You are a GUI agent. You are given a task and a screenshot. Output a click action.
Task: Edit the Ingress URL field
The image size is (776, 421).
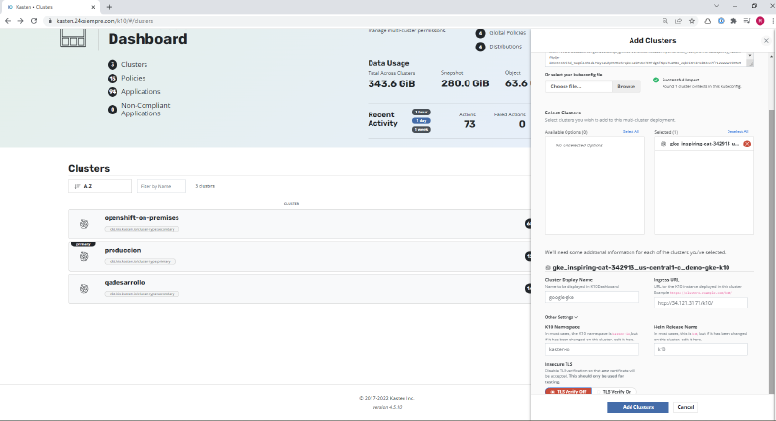click(700, 303)
